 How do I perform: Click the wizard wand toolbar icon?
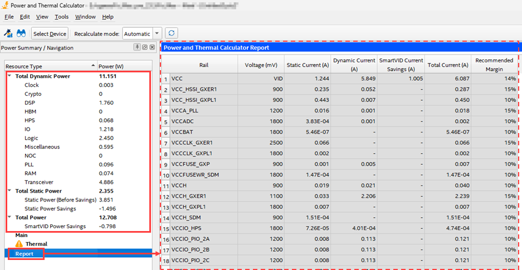pyautogui.click(x=8, y=33)
